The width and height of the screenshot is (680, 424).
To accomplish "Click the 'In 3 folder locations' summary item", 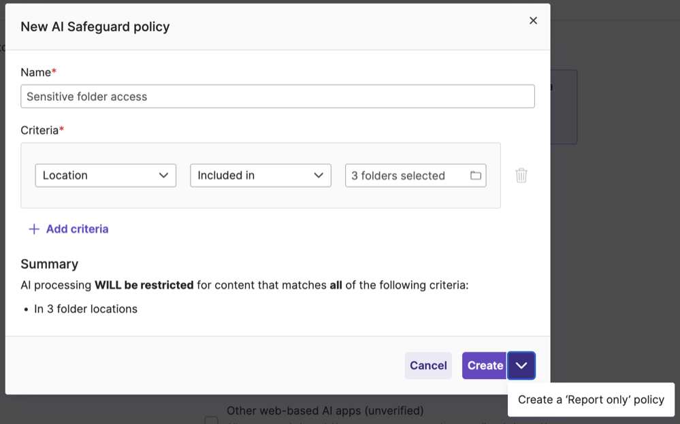I will pos(86,309).
